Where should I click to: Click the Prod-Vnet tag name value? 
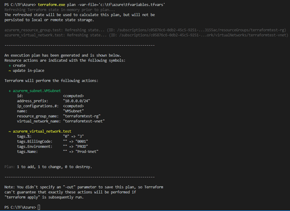(87, 152)
